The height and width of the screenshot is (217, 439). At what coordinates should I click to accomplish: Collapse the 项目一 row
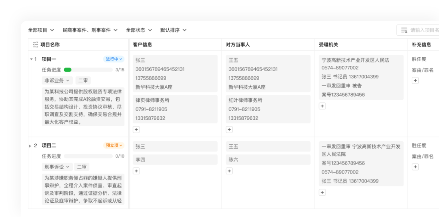tap(31, 59)
